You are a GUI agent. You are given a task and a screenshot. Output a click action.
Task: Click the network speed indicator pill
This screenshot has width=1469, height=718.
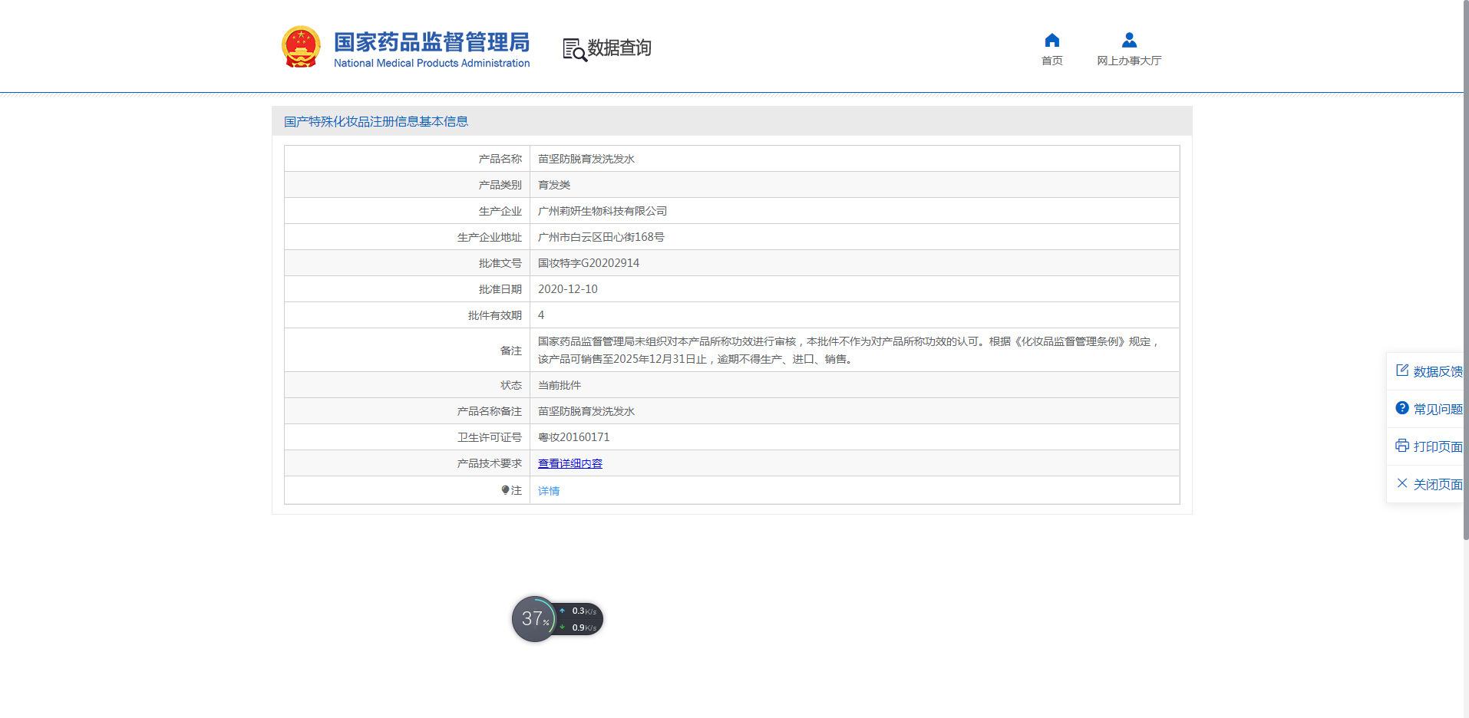click(580, 619)
